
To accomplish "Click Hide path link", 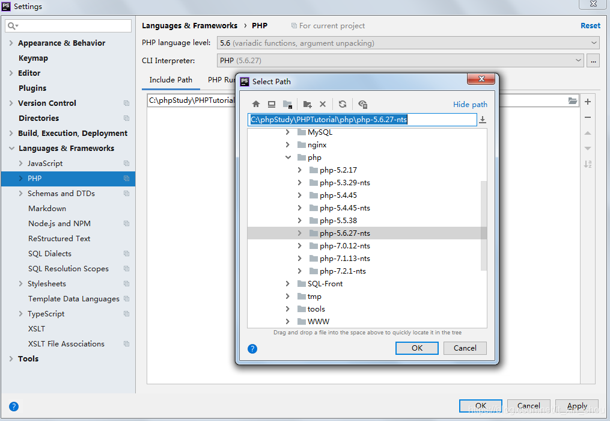I will click(470, 105).
